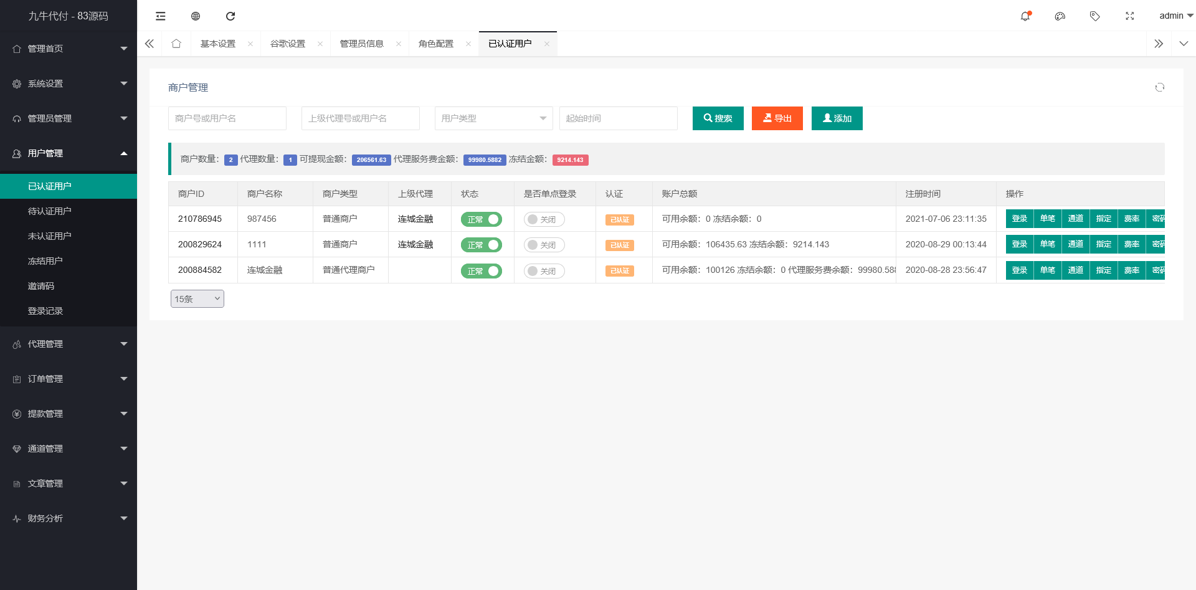Click the tag note icon in header
The width and height of the screenshot is (1196, 590).
[1094, 16]
